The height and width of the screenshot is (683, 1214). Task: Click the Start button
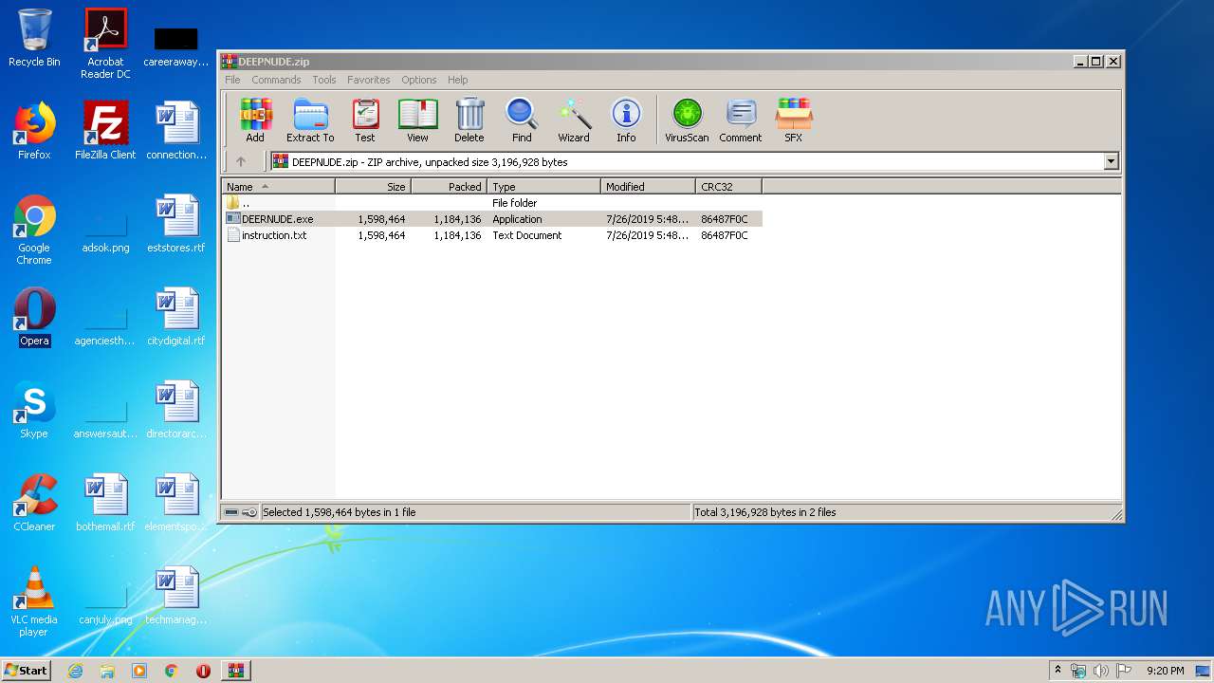26,671
